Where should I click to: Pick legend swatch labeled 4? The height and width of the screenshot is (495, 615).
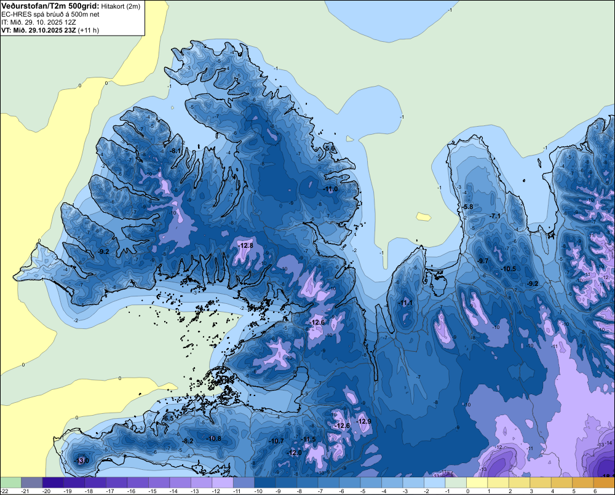tap(561, 482)
